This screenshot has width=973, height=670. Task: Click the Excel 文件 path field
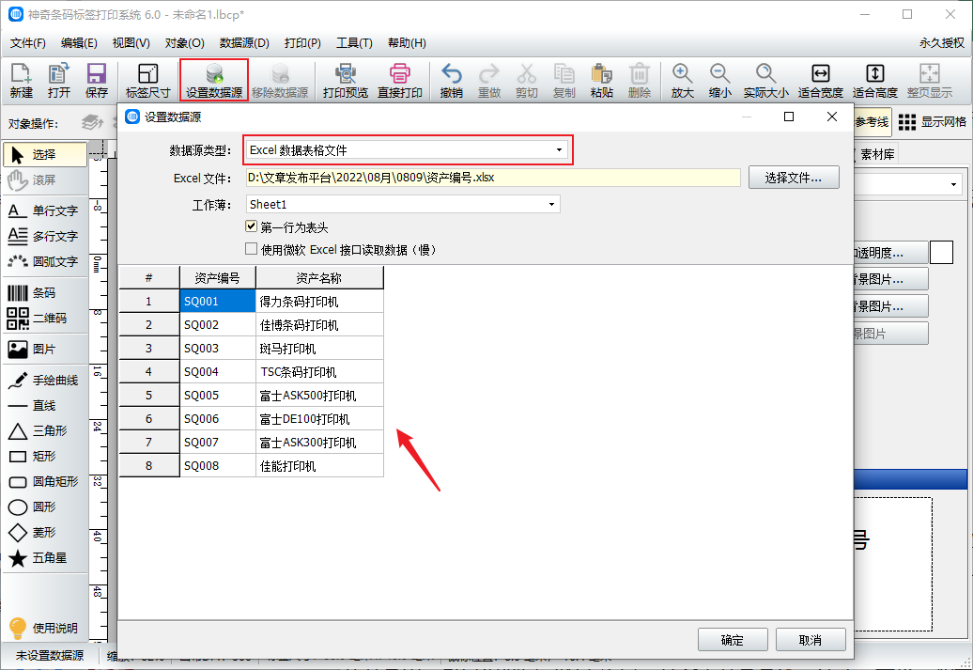coord(493,178)
